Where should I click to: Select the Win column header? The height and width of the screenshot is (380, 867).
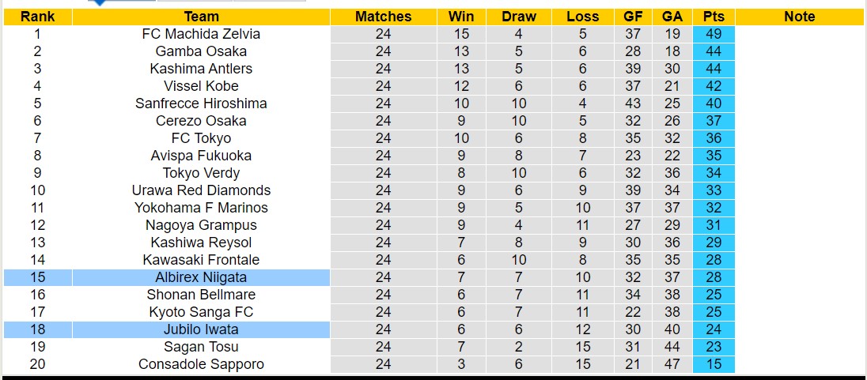(461, 17)
